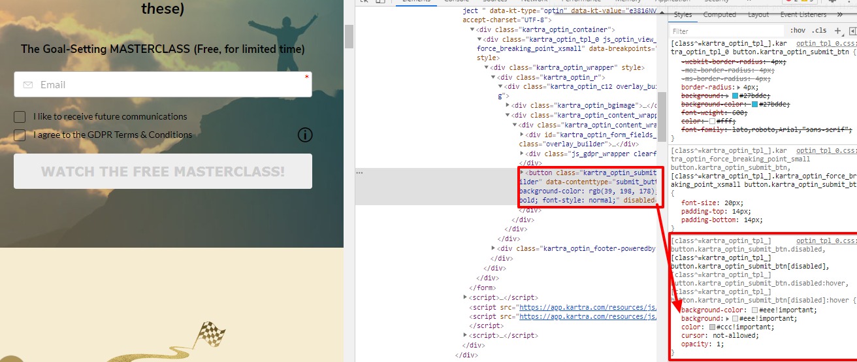Open #eee swatch on background !important
The width and height of the screenshot is (857, 362).
[x=735, y=318]
